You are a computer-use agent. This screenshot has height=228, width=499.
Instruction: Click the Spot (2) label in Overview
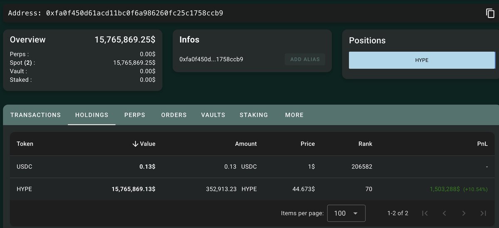[x=22, y=63]
